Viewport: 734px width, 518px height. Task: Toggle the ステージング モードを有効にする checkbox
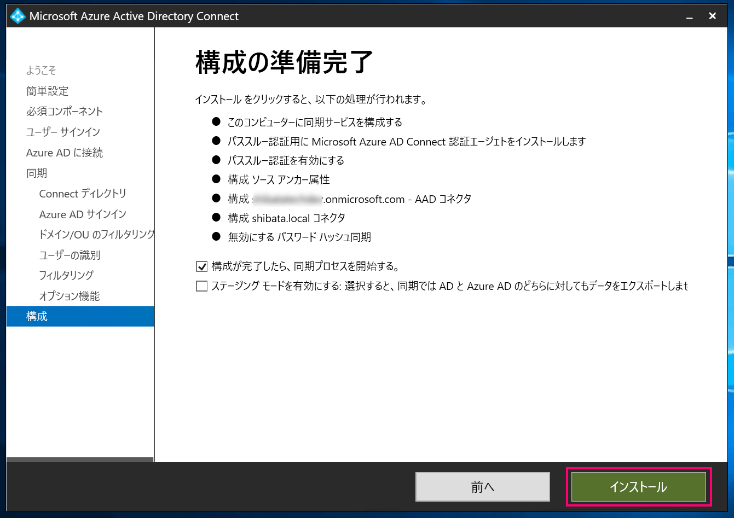click(x=202, y=286)
